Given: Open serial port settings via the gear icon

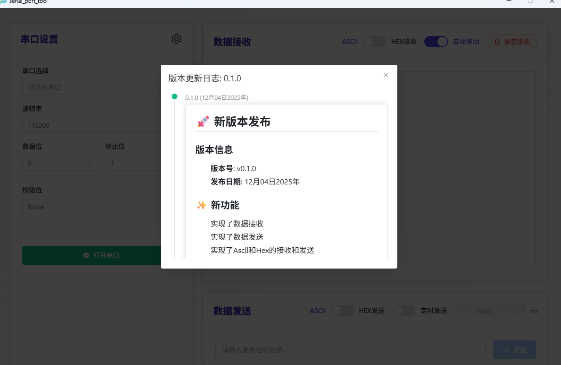Looking at the screenshot, I should pos(176,39).
